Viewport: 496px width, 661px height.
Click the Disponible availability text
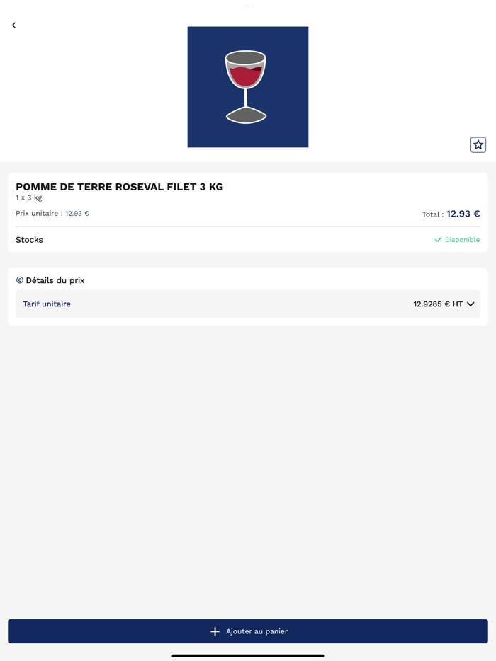click(x=462, y=240)
